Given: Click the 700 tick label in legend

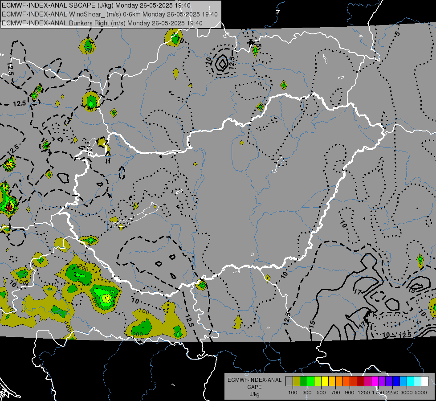Looking at the screenshot, I should [336, 393].
